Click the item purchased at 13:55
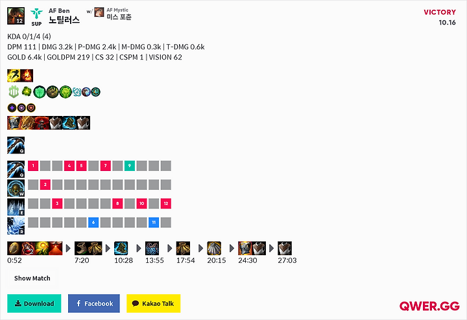This screenshot has width=467, height=320. (152, 248)
